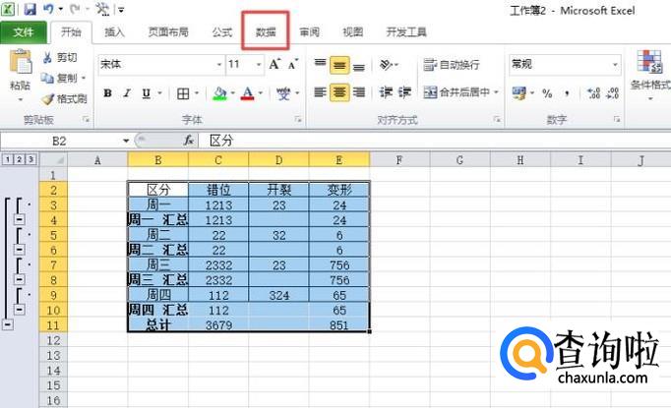671x408 pixels.
Task: Open the Name Box B2 dropdown arrow
Action: (126, 141)
